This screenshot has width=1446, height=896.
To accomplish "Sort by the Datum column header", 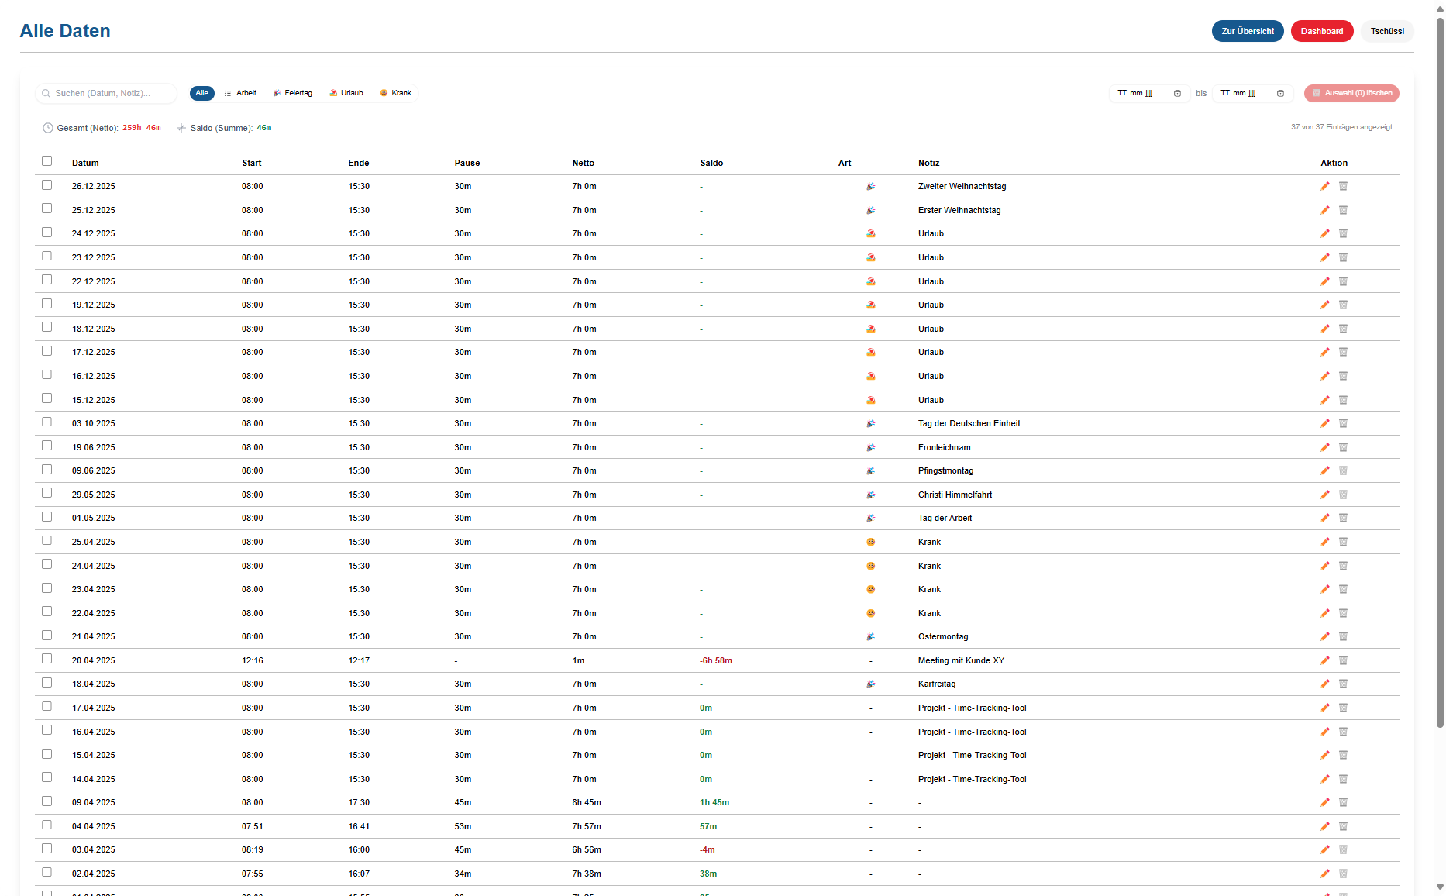I will pos(85,163).
